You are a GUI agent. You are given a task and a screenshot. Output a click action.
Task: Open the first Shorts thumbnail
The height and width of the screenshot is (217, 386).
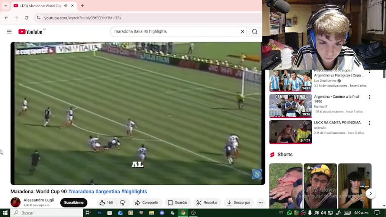[x=286, y=186]
